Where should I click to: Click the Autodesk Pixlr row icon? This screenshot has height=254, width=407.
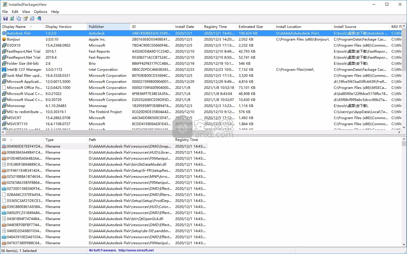coord(4,33)
